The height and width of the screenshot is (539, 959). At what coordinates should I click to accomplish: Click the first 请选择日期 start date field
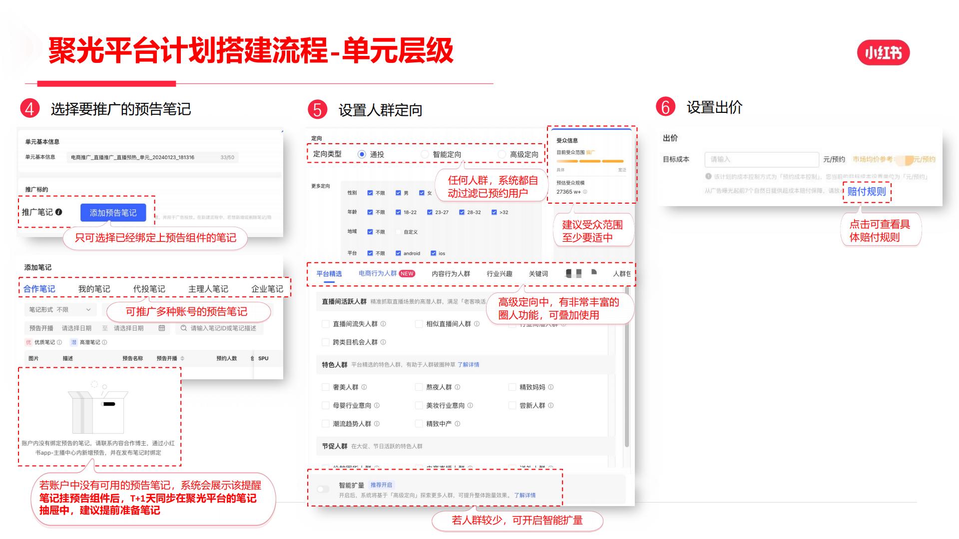(76, 328)
